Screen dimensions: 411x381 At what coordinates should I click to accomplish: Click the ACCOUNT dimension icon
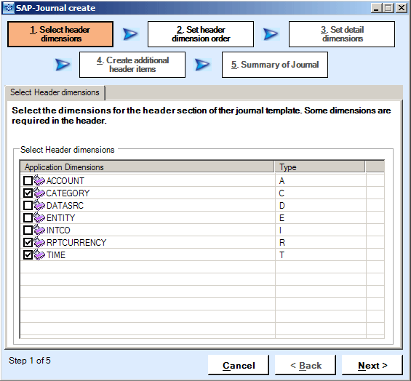(39, 180)
